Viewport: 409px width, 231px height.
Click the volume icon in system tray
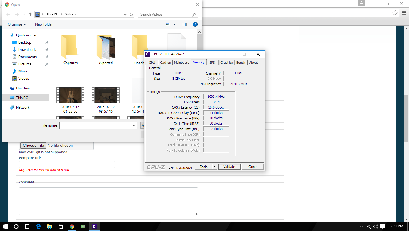(375, 226)
